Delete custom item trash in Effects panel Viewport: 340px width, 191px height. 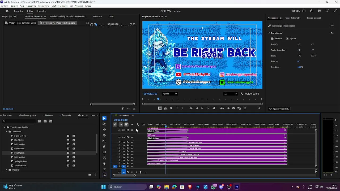click(95, 175)
